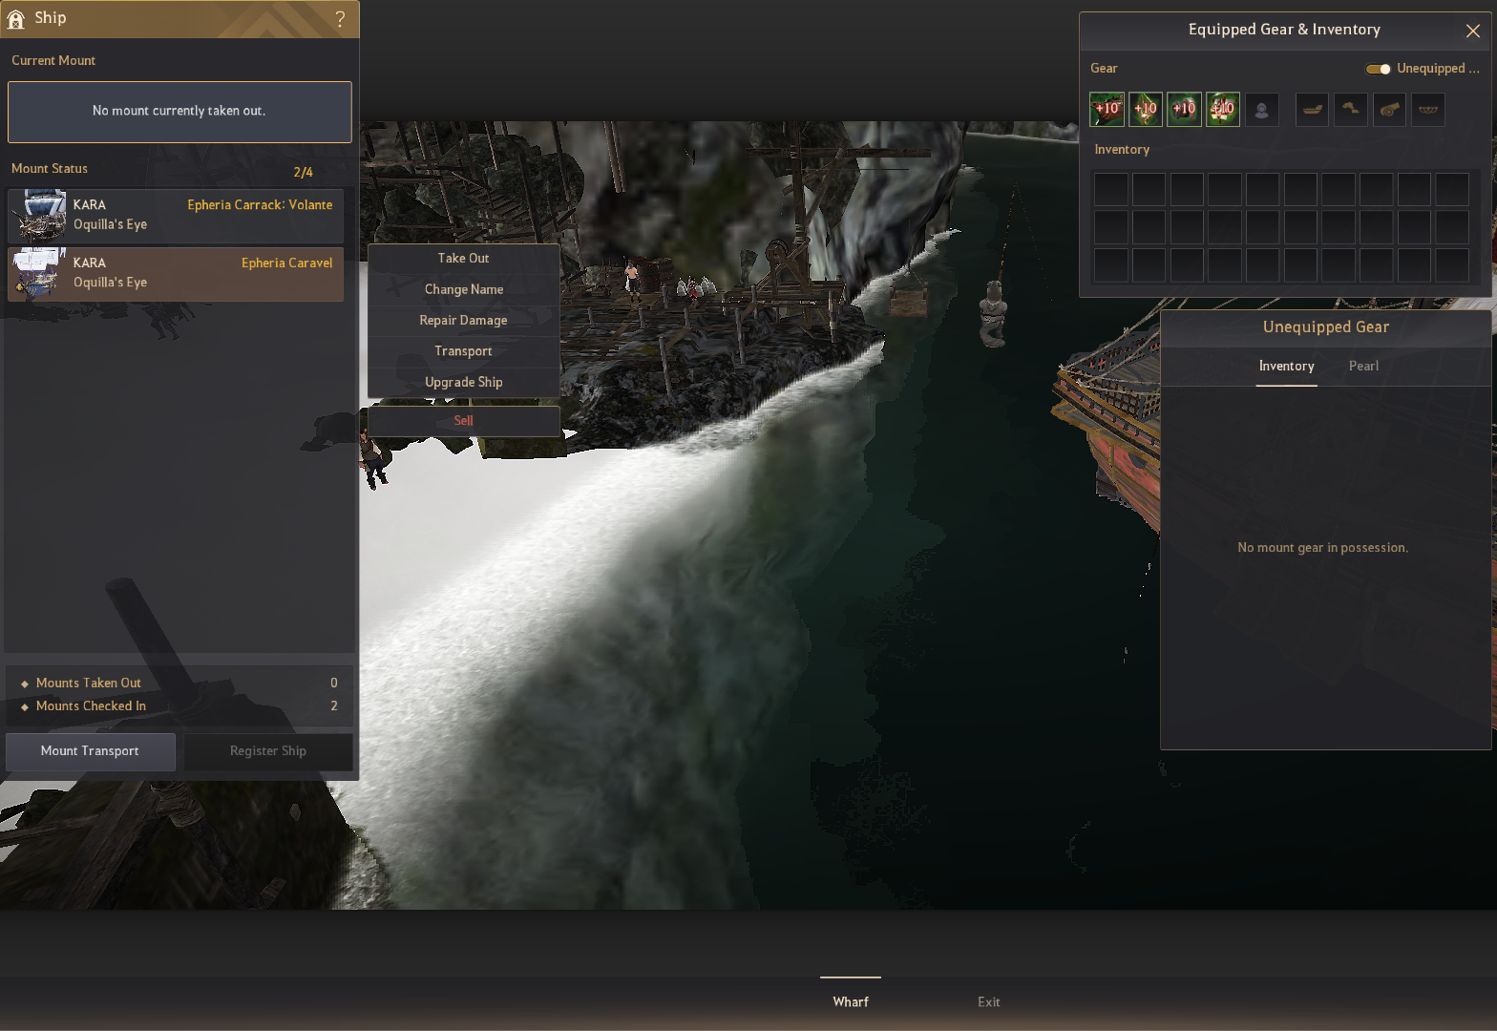Select the Epheria Caravel ship thumbnail
The image size is (1497, 1031).
[x=40, y=273]
